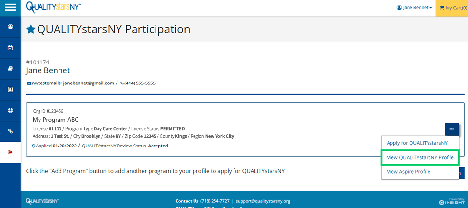The image size is (468, 208).
Task: Toggle the three-dot program options button
Action: (x=451, y=129)
